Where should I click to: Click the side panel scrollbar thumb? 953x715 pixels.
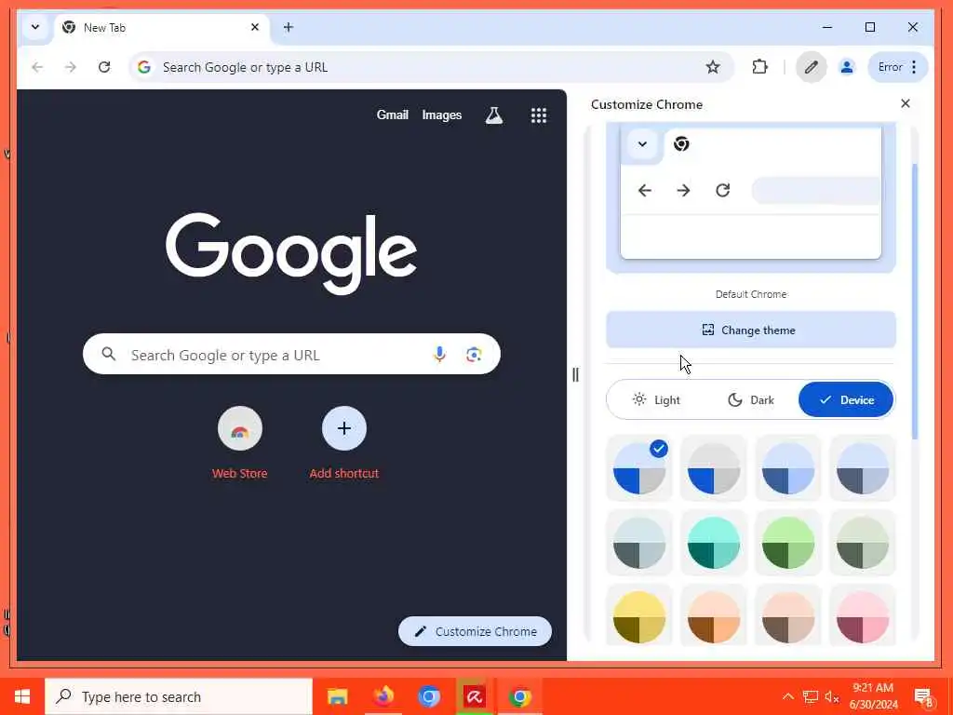(915, 301)
